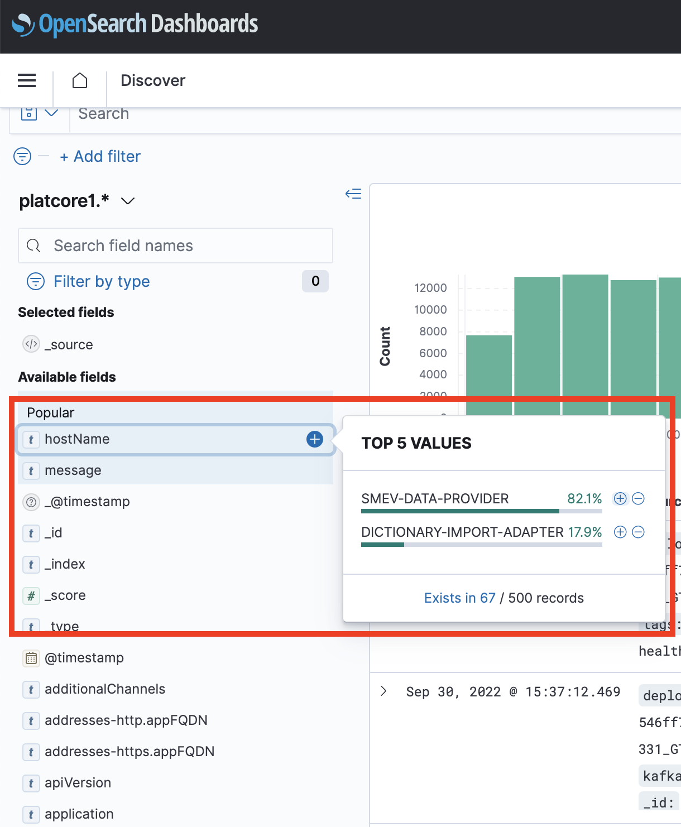
Task: Filter out value DICTIONARY-IMPORT-ADAPTER
Action: (x=638, y=532)
